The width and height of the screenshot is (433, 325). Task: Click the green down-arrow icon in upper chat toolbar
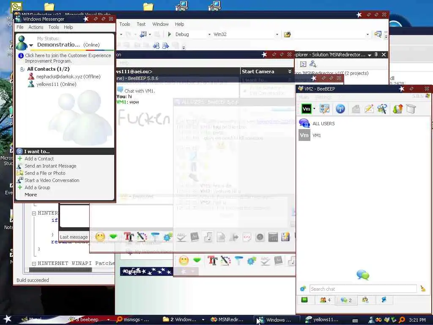[x=113, y=237]
